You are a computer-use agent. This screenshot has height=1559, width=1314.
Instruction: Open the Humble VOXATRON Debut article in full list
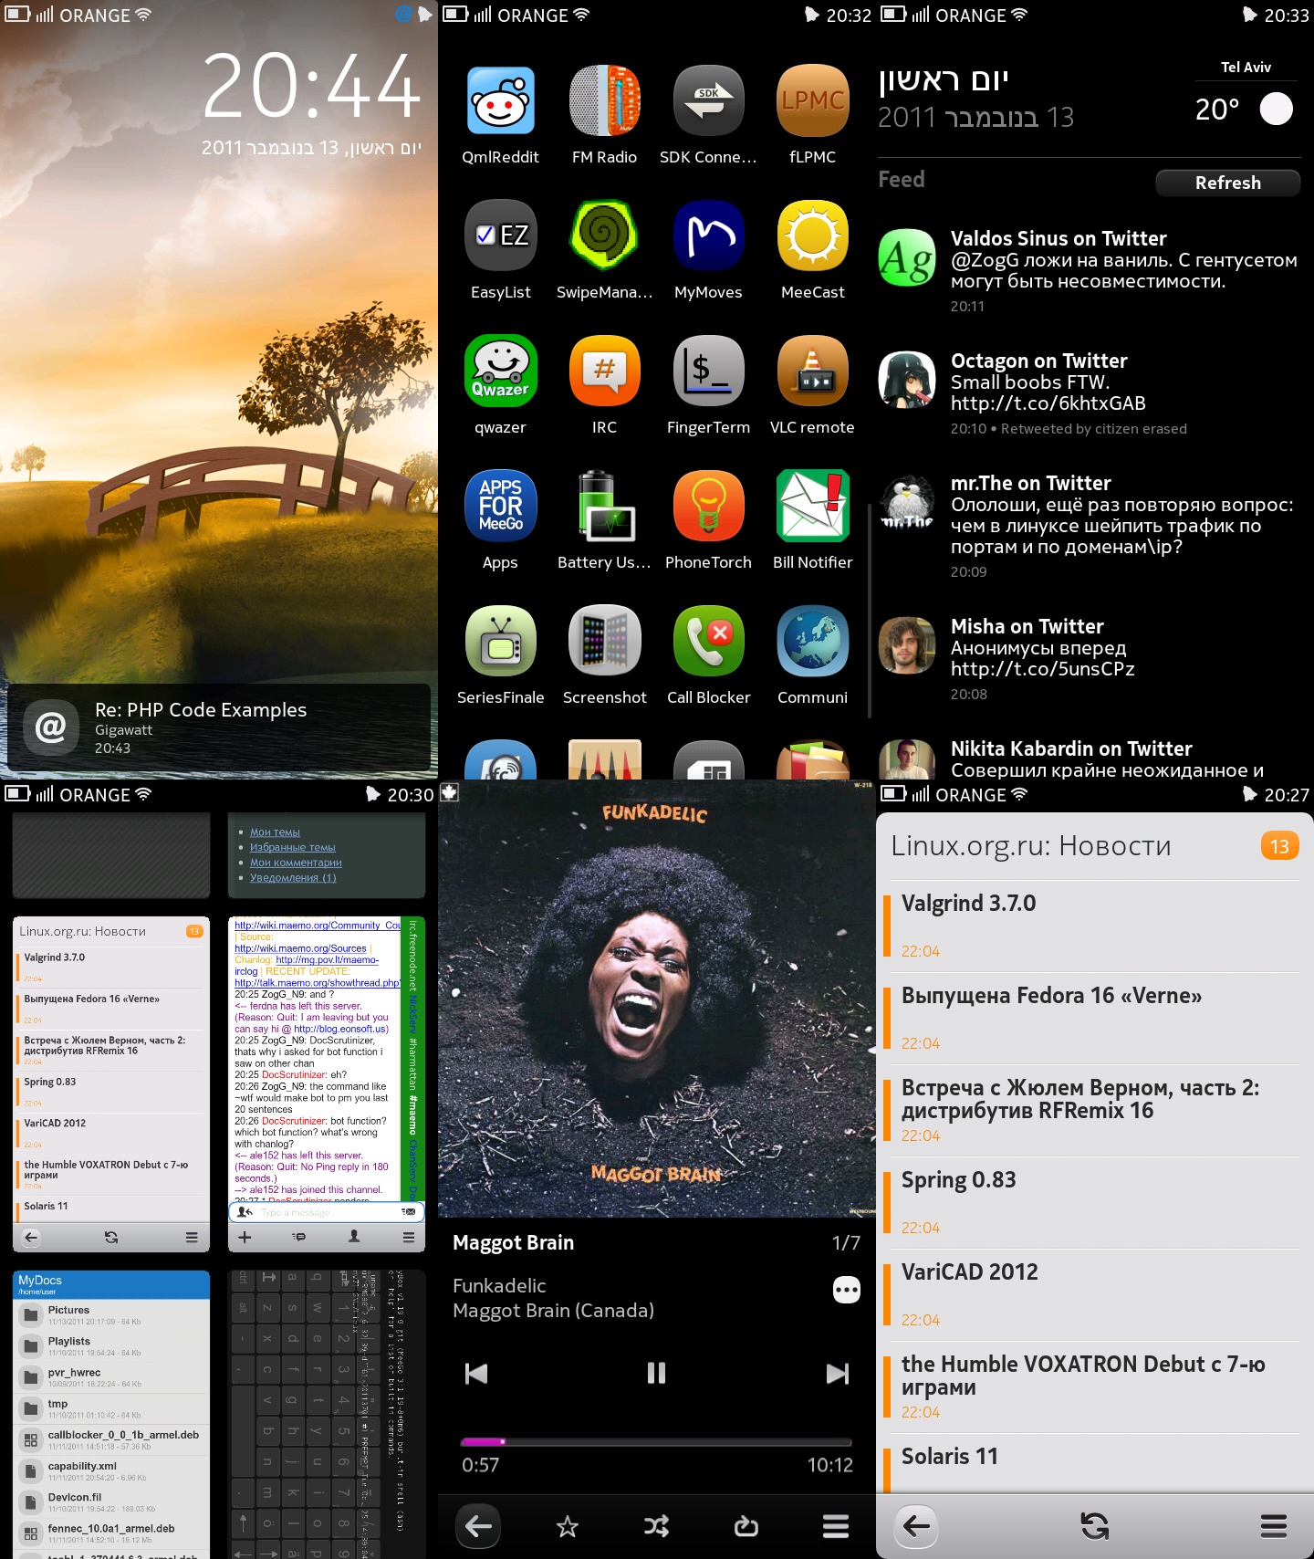click(x=1093, y=1386)
